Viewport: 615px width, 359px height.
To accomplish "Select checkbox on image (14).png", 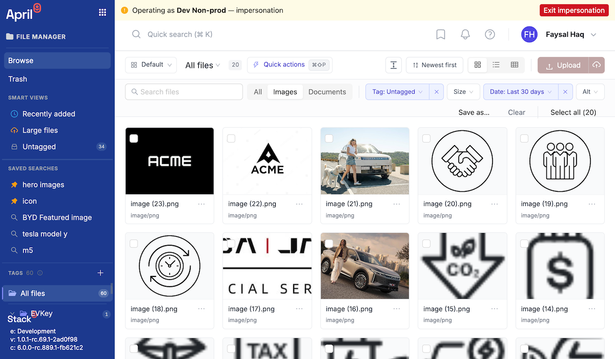I will (x=524, y=244).
